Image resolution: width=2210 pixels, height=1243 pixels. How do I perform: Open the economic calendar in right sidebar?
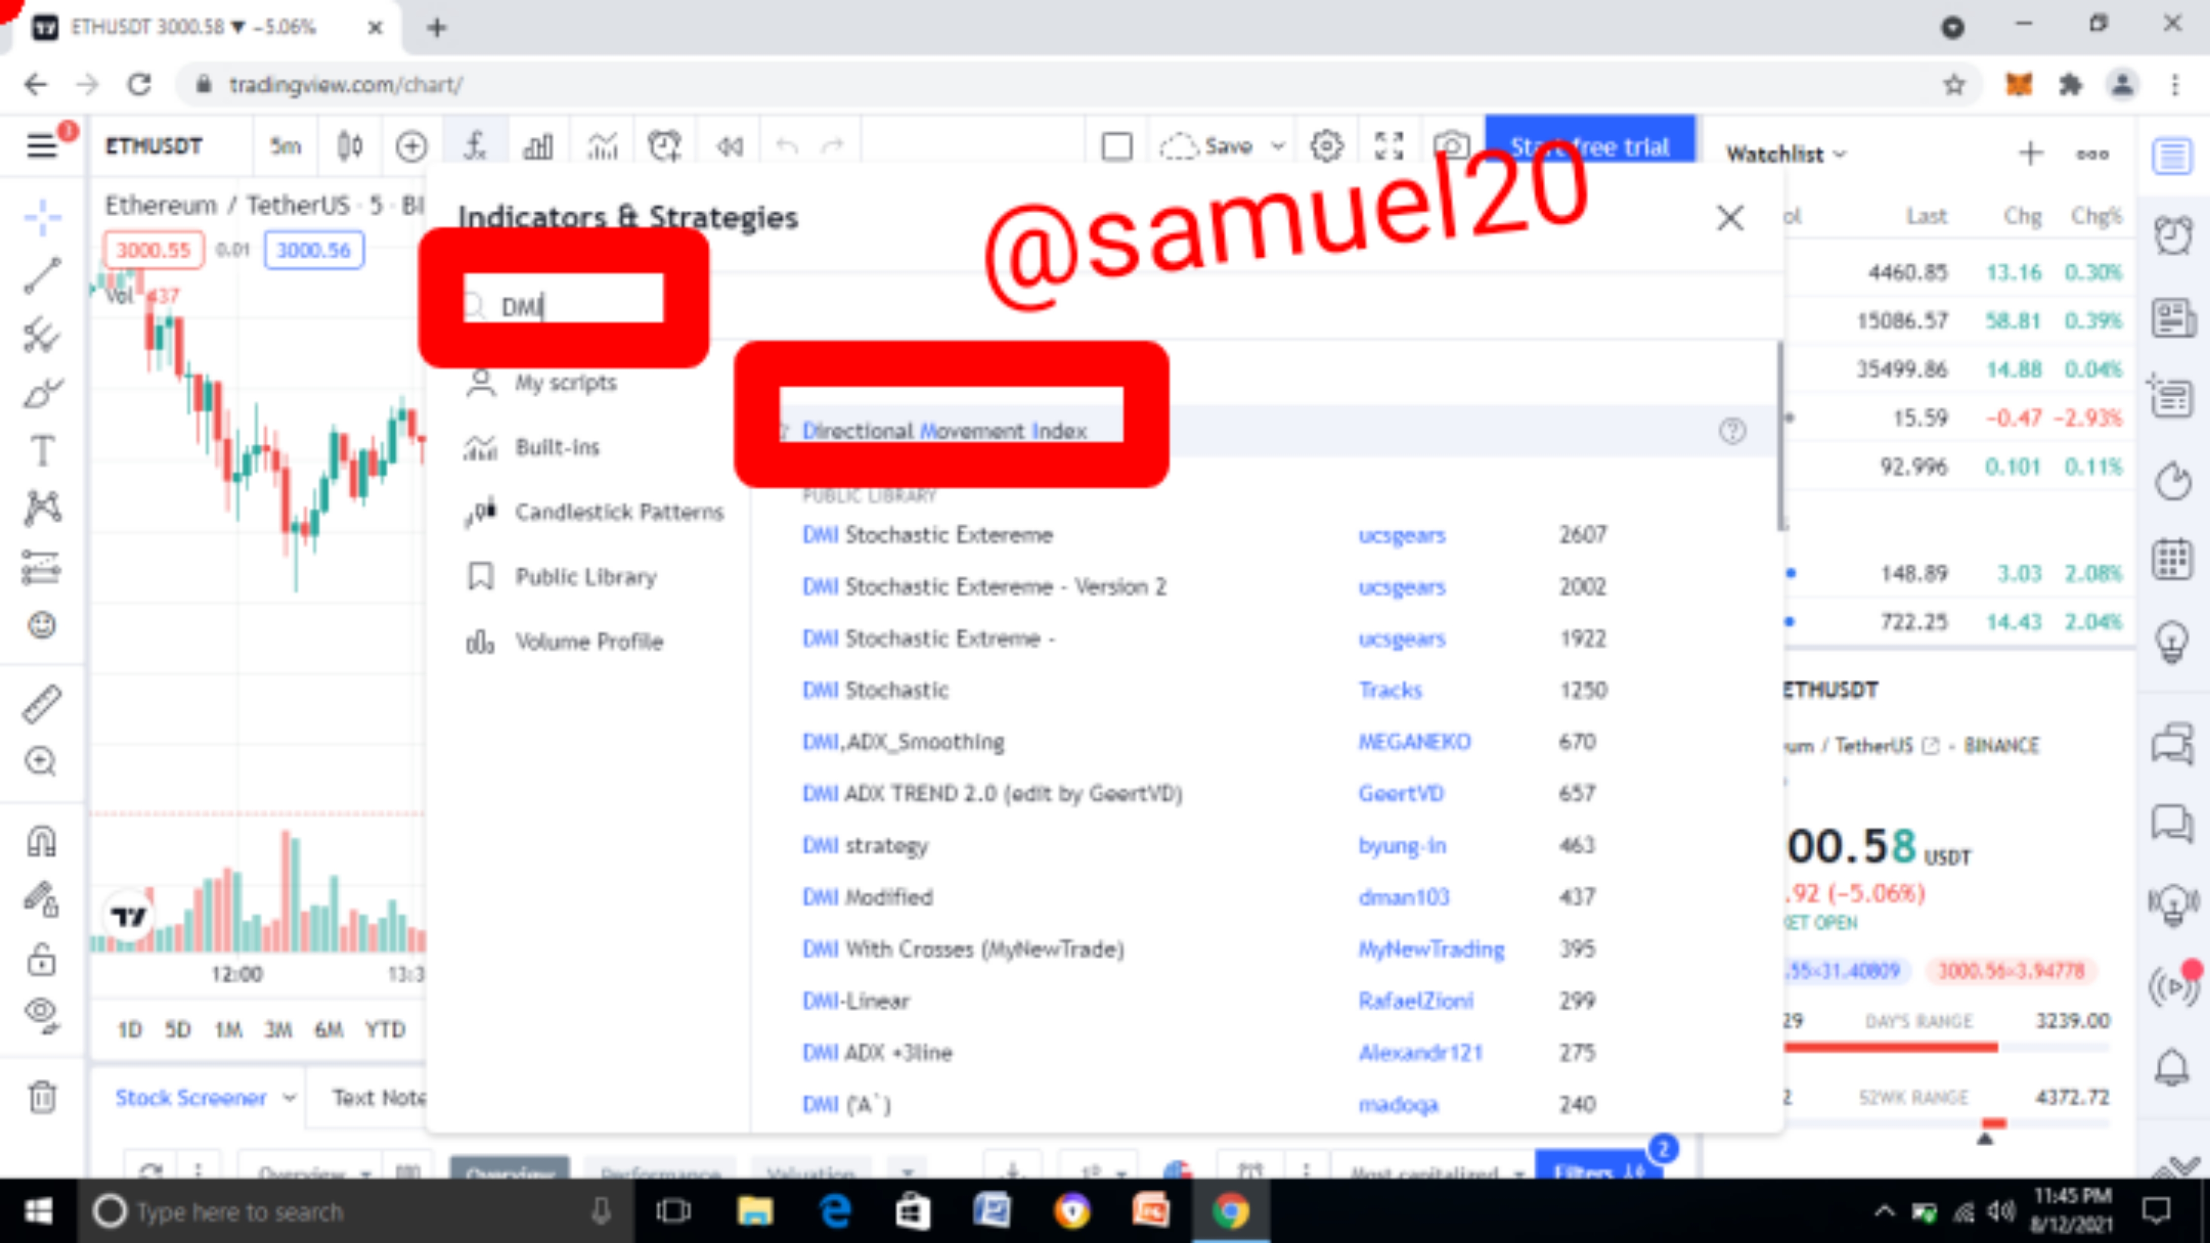tap(2172, 560)
